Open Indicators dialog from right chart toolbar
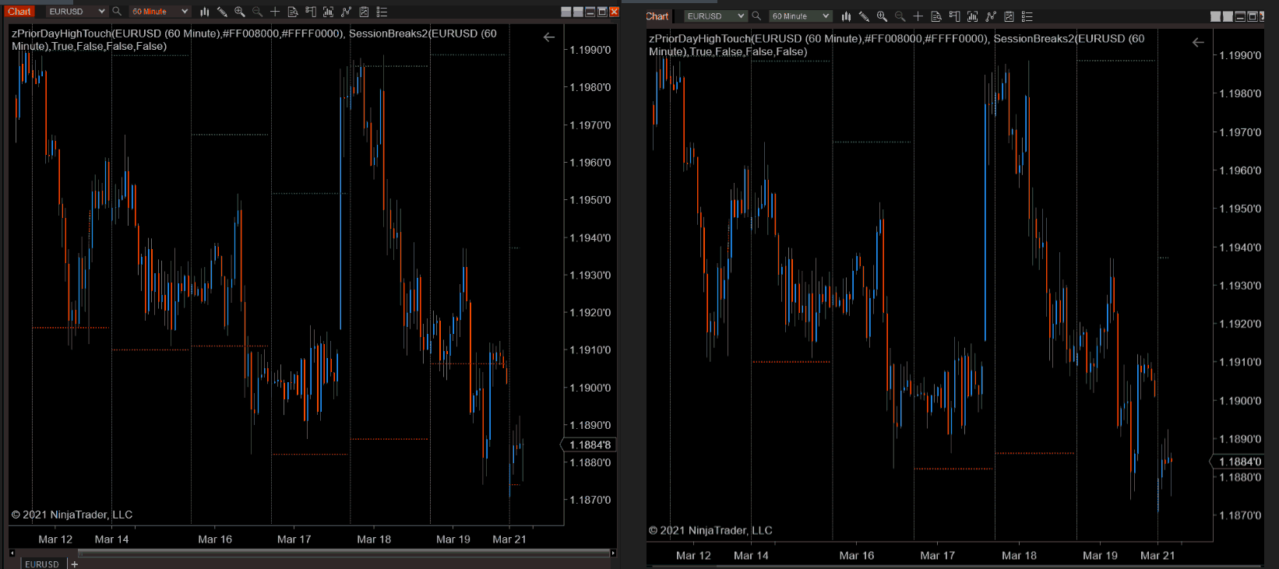 (972, 16)
